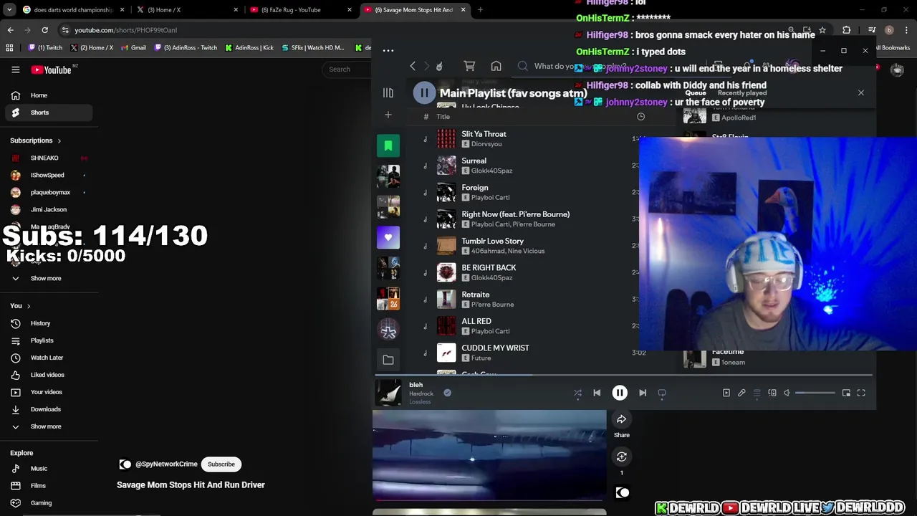Skip to previous track in player

[x=597, y=393]
